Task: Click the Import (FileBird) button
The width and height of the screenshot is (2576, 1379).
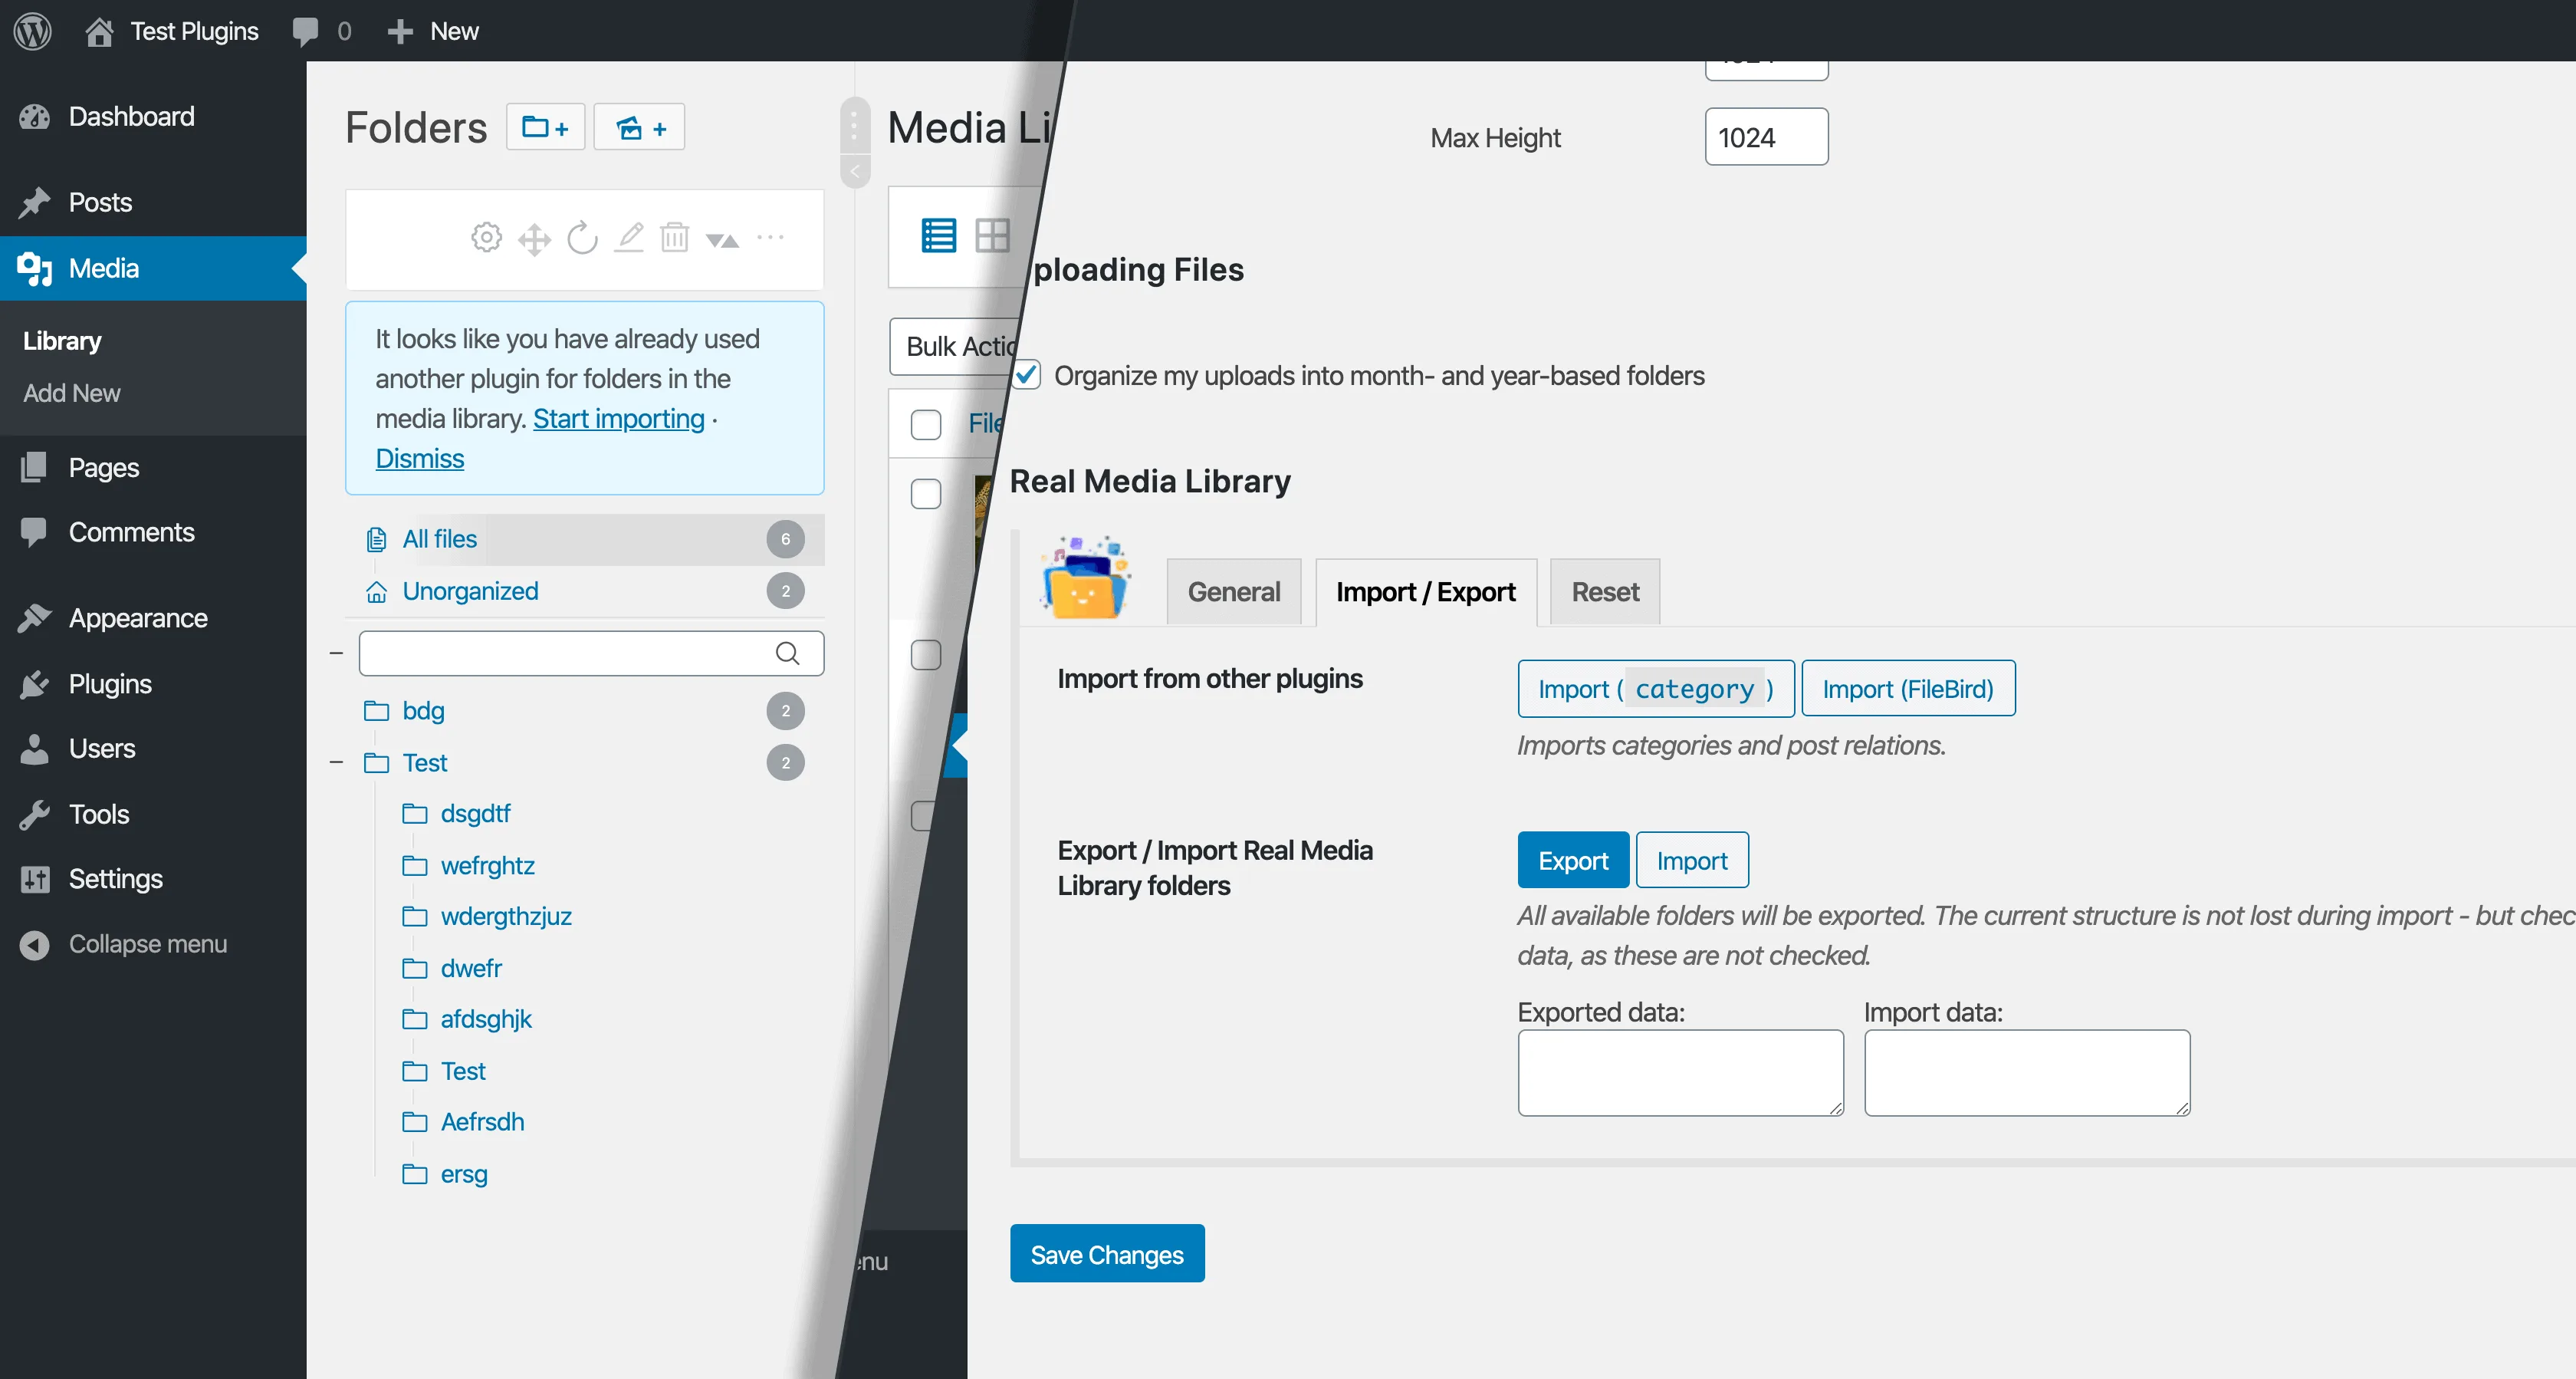Action: [x=1907, y=689]
